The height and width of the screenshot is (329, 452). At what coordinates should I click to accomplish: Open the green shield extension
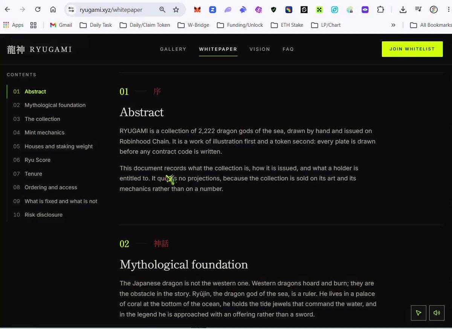click(273, 10)
